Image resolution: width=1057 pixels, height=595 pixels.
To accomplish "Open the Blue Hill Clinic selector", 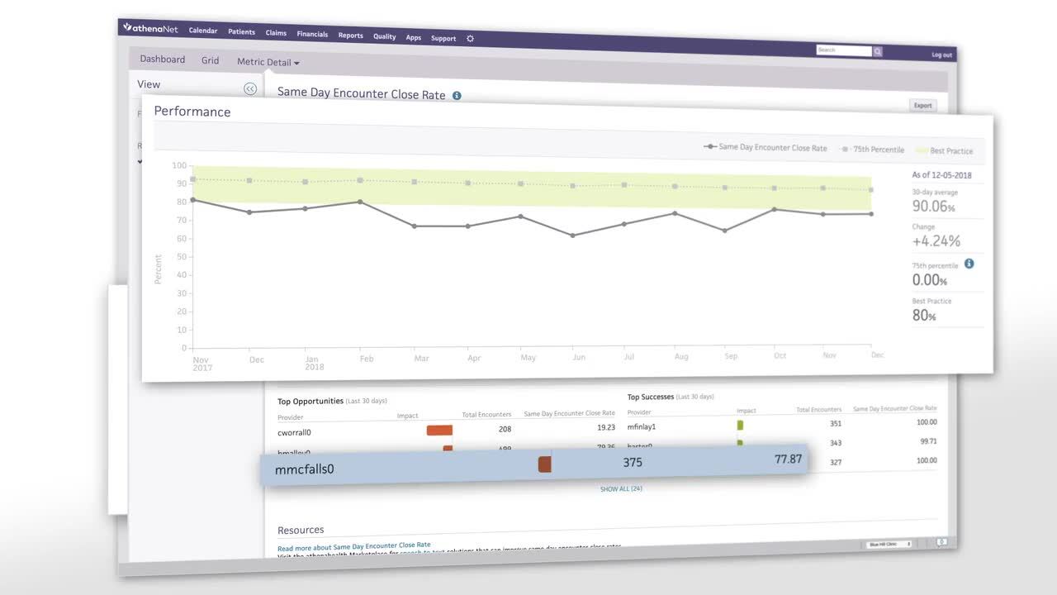I will coord(890,545).
